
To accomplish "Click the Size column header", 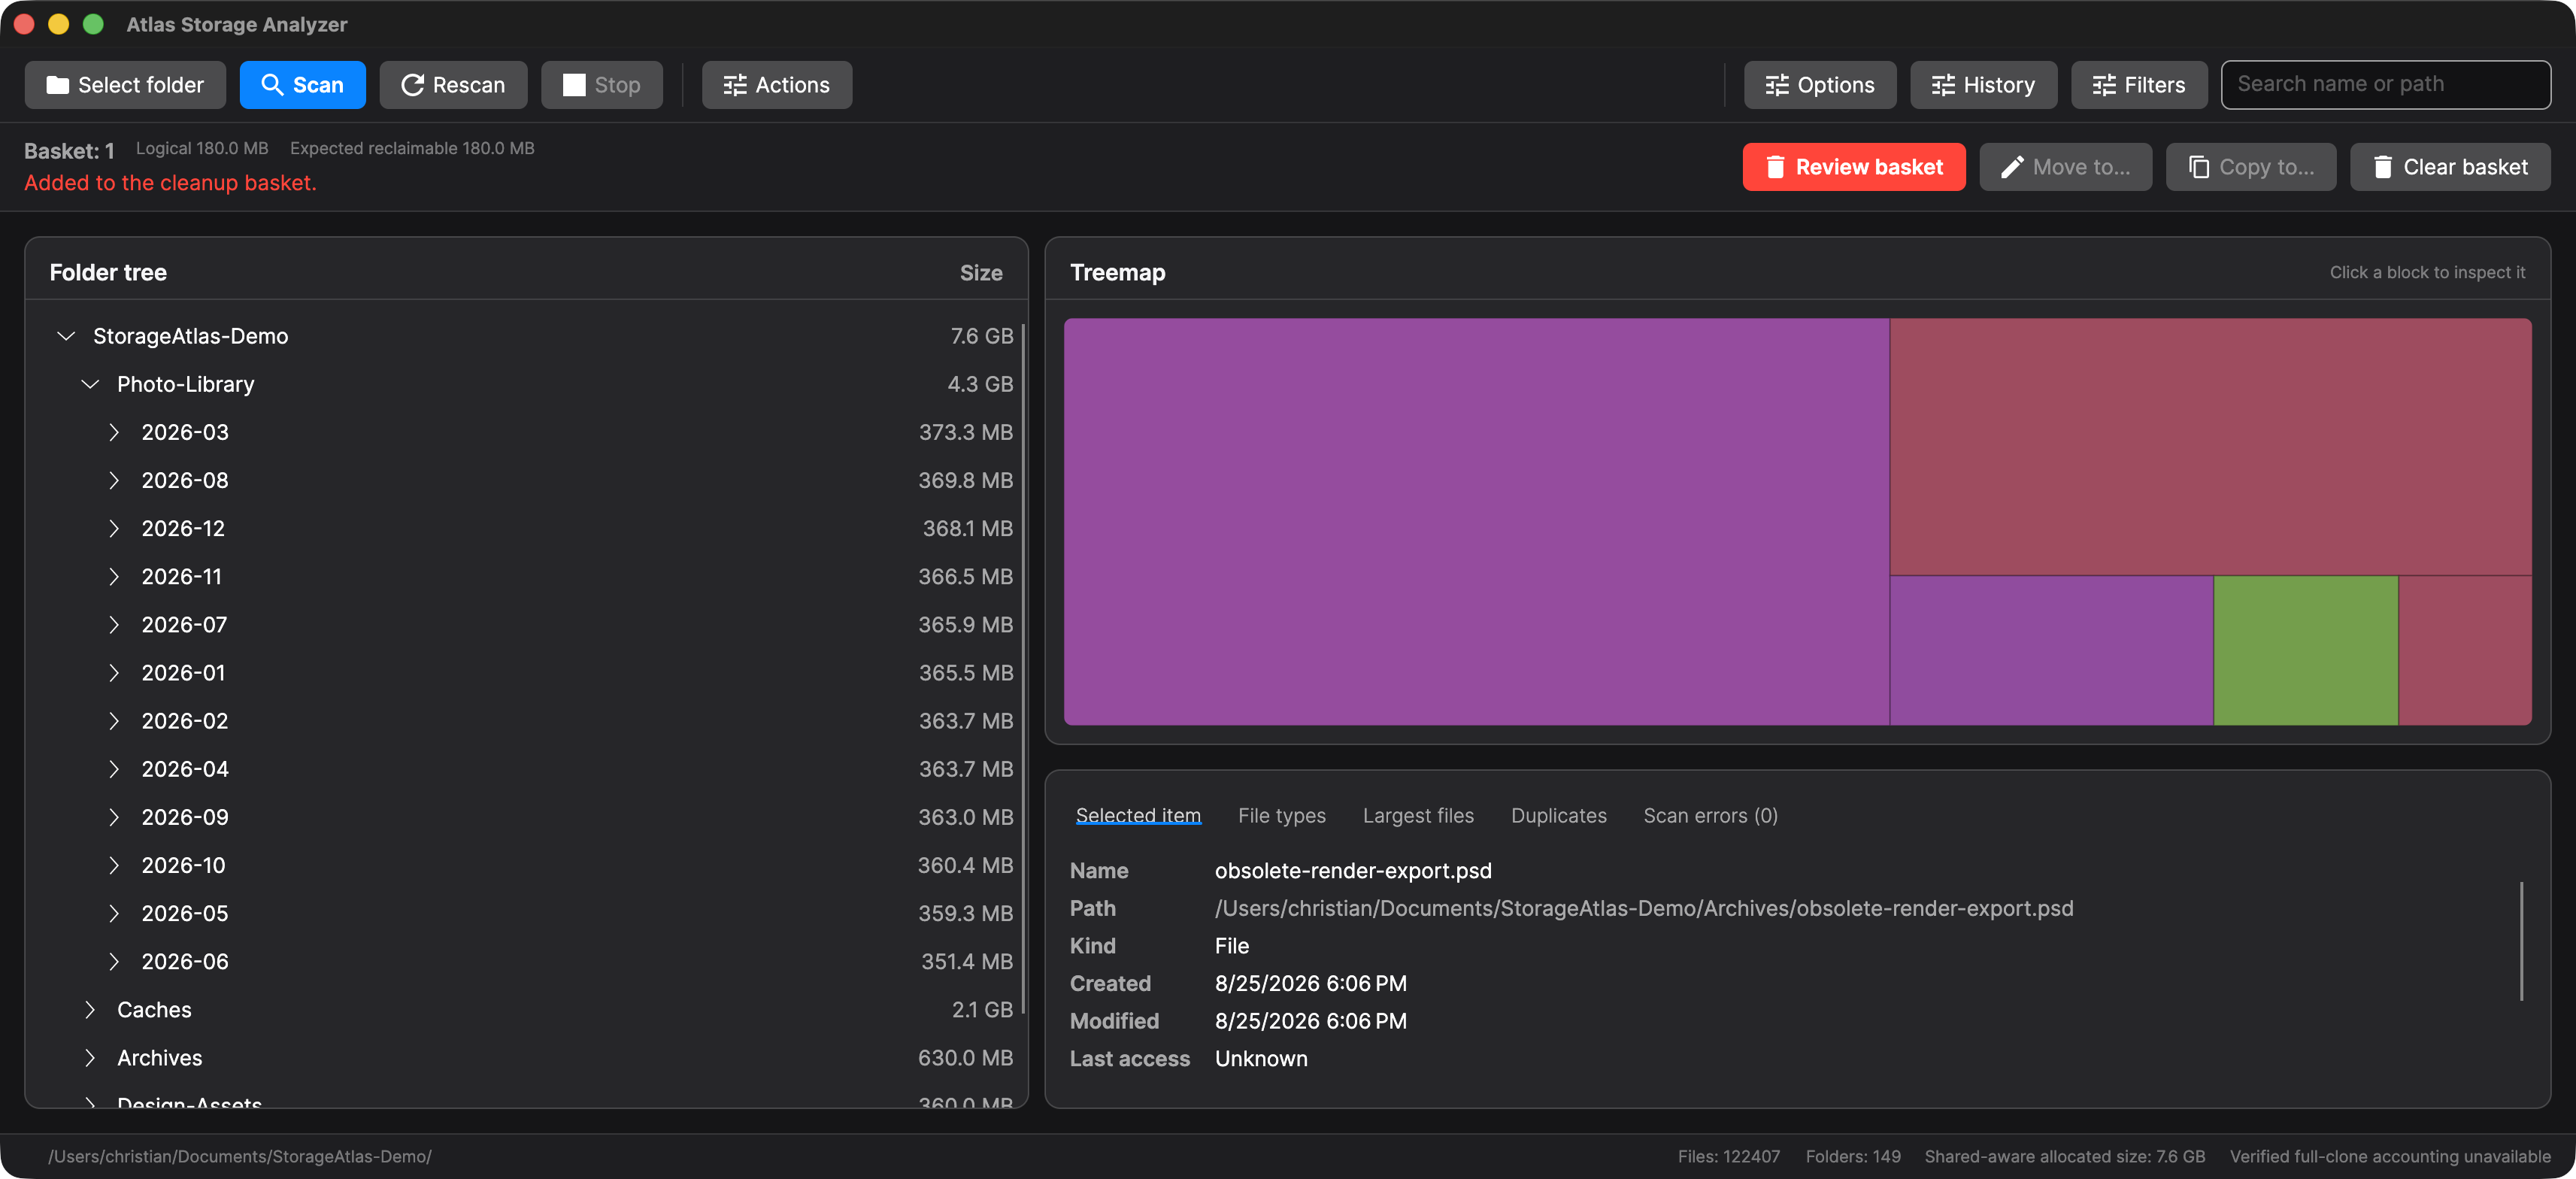I will tap(980, 273).
